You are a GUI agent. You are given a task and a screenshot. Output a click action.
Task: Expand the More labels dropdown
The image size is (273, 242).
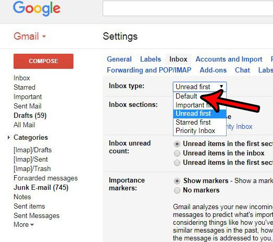[23, 225]
